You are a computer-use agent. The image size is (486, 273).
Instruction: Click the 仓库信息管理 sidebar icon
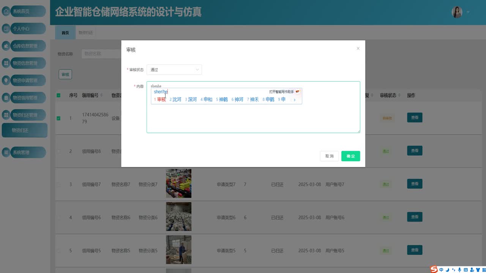(x=6, y=46)
